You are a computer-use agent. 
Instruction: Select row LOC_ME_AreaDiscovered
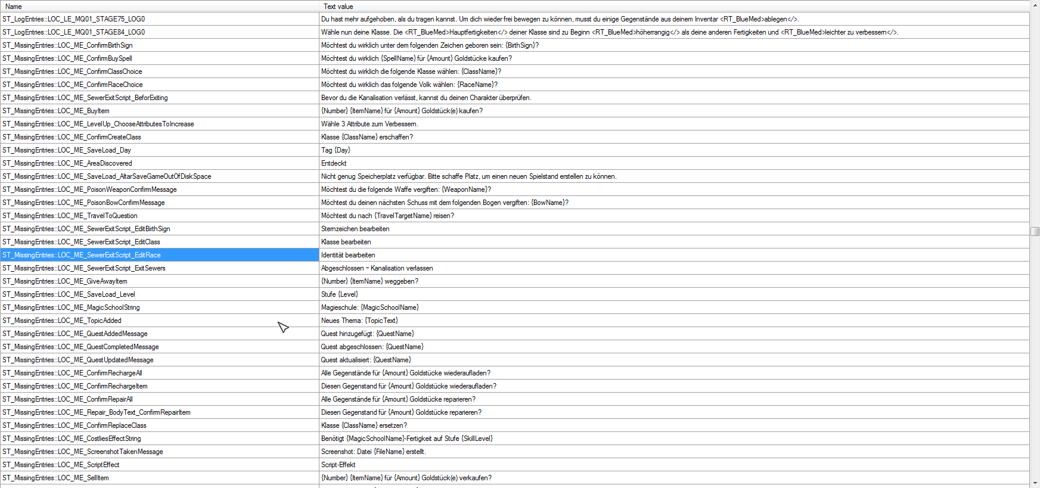coord(515,163)
